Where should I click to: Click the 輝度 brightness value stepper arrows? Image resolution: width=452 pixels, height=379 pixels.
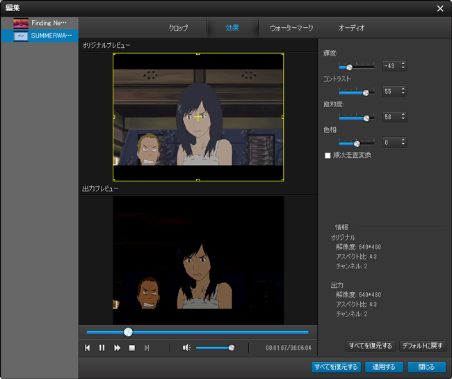click(403, 66)
